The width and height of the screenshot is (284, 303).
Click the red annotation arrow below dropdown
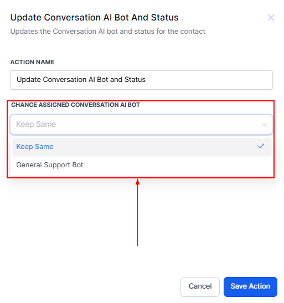[x=137, y=213]
